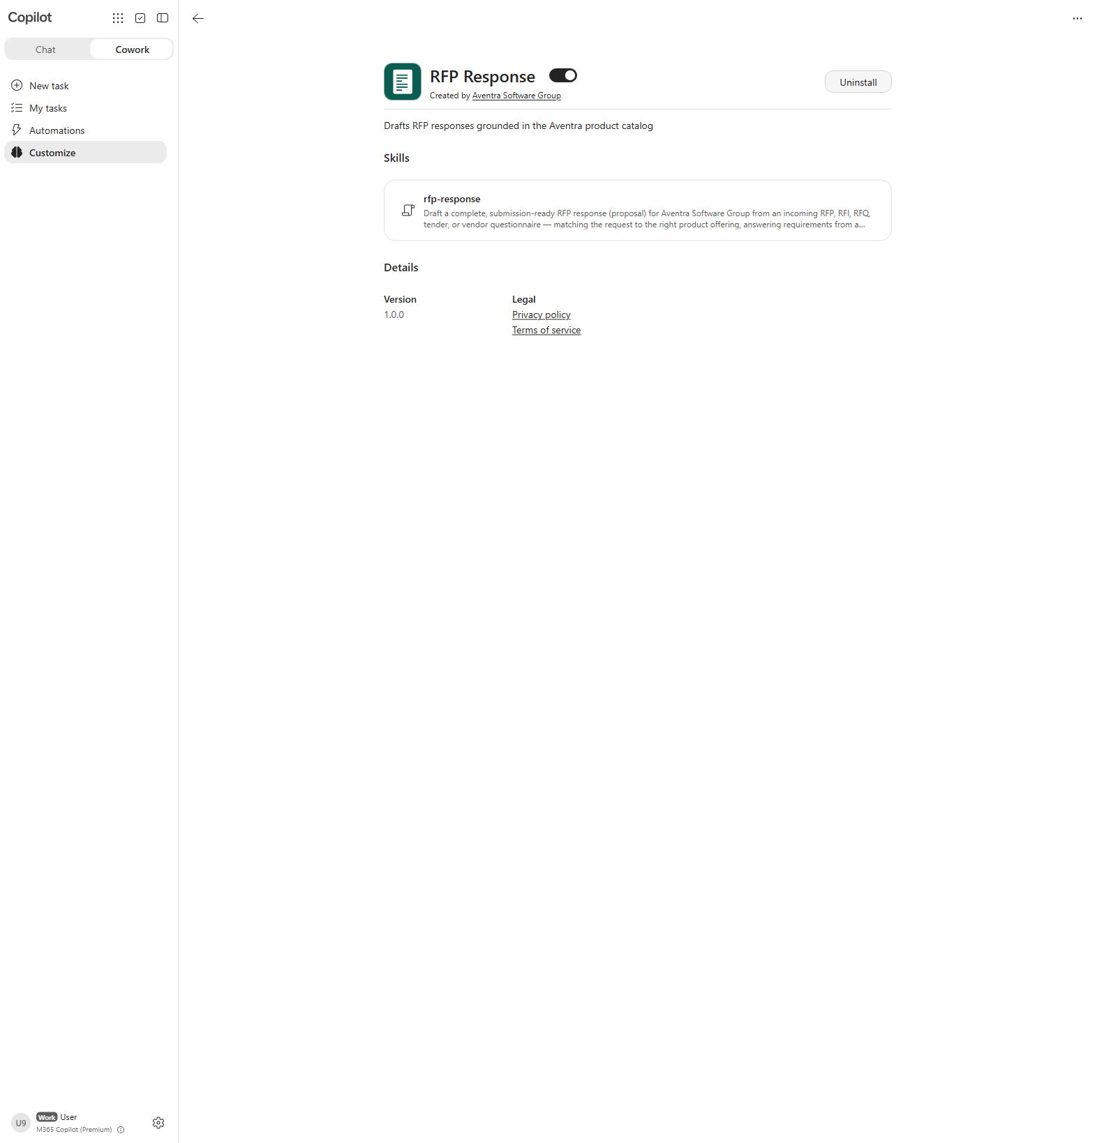Viewport: 1097px width, 1143px height.
Task: Click the Copilot title logo
Action: (30, 17)
